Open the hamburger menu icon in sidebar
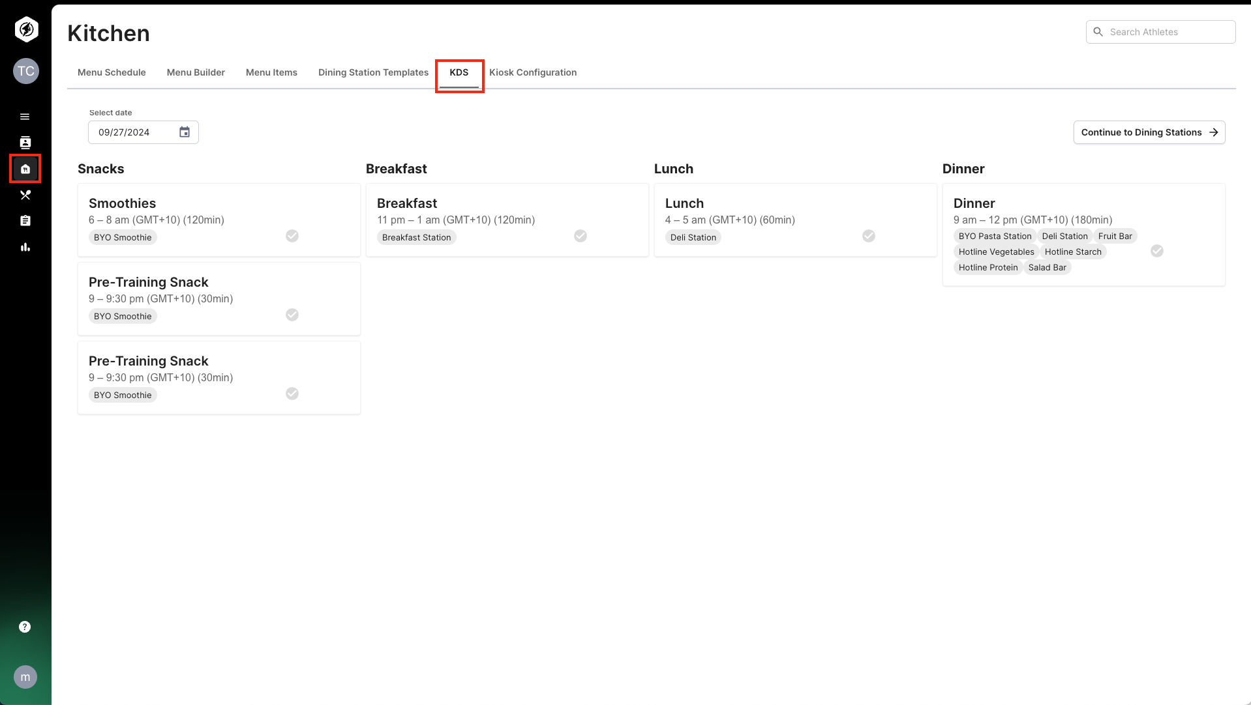This screenshot has height=705, width=1251. coord(25,117)
